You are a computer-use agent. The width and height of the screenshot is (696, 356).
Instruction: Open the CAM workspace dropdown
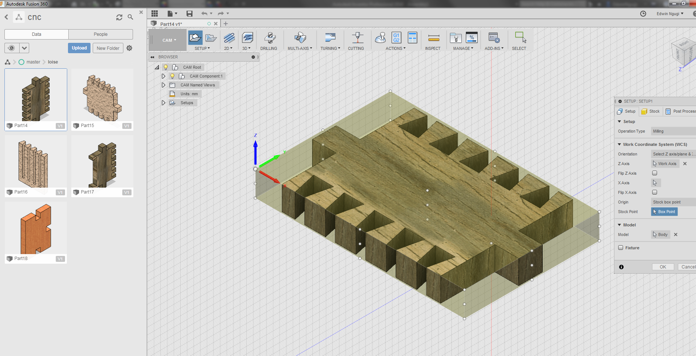(169, 40)
